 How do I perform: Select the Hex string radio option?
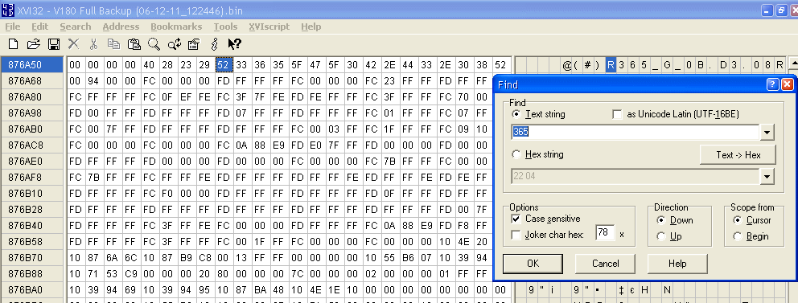pyautogui.click(x=516, y=154)
